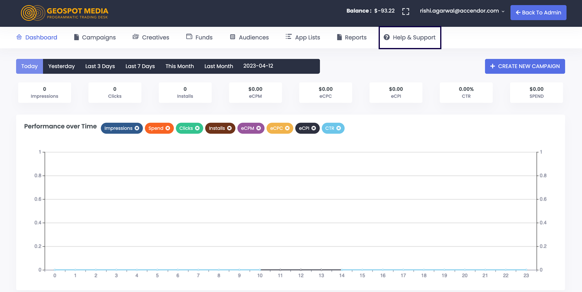
Task: Click the purple eCPM legend chip
Action: 247,129
